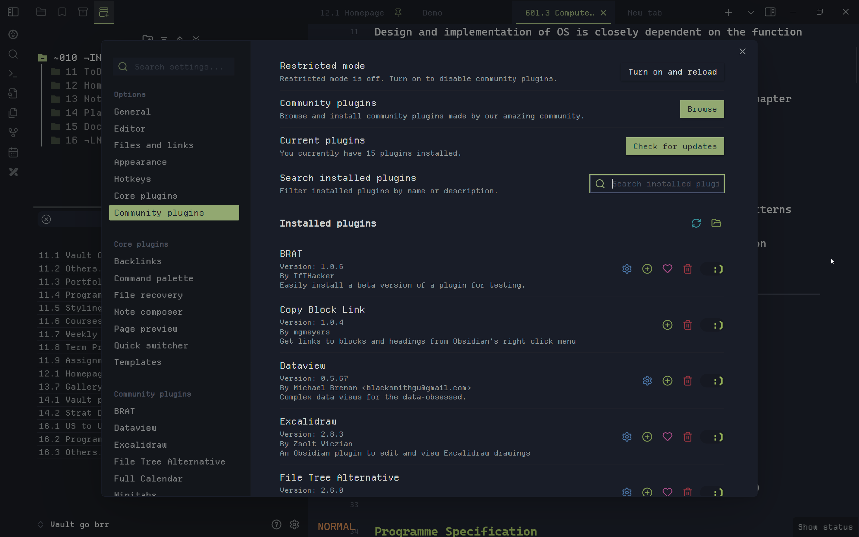Viewport: 859px width, 537px height.
Task: Click Turn on and reload button
Action: click(672, 72)
